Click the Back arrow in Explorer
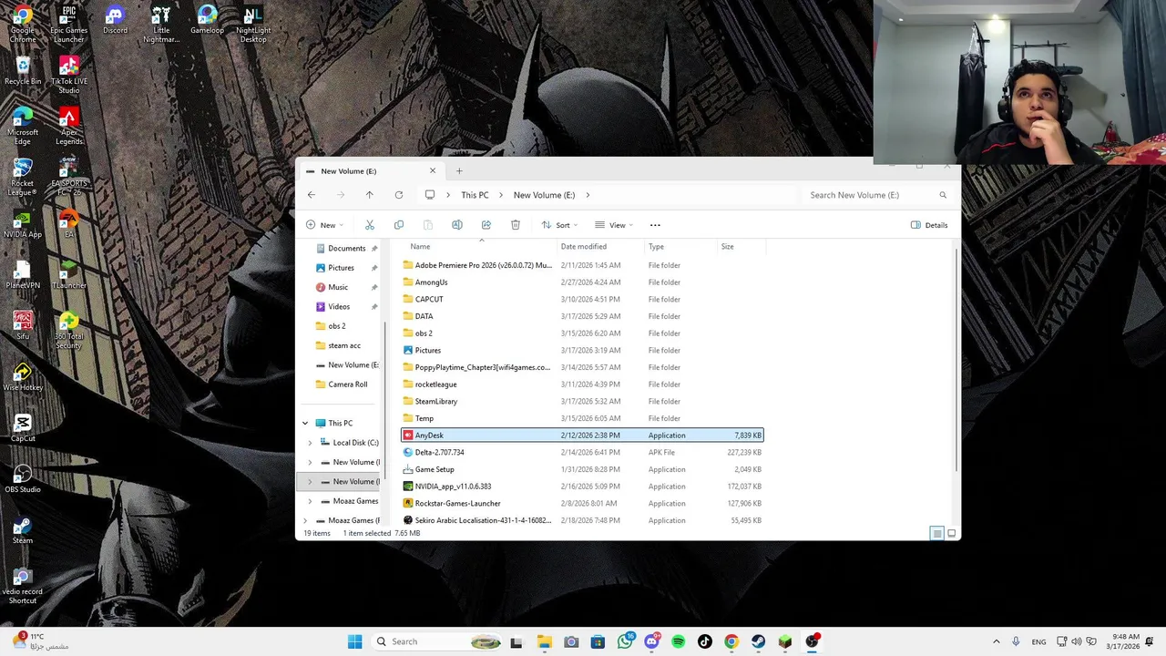1166x656 pixels. (312, 195)
